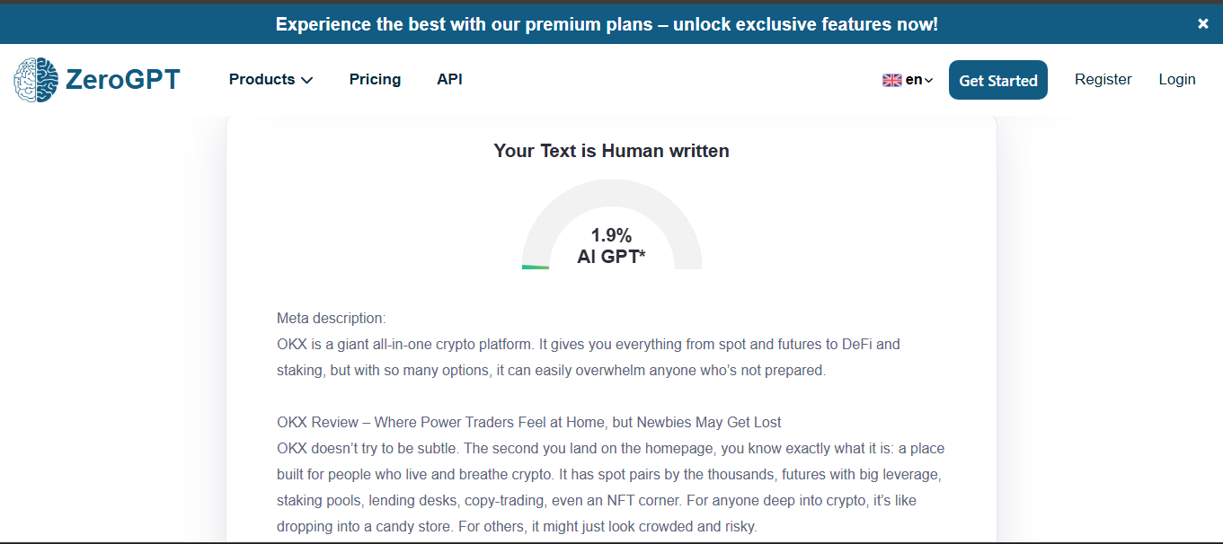Click the UK flag language icon
Image resolution: width=1223 pixels, height=544 pixels.
[891, 81]
